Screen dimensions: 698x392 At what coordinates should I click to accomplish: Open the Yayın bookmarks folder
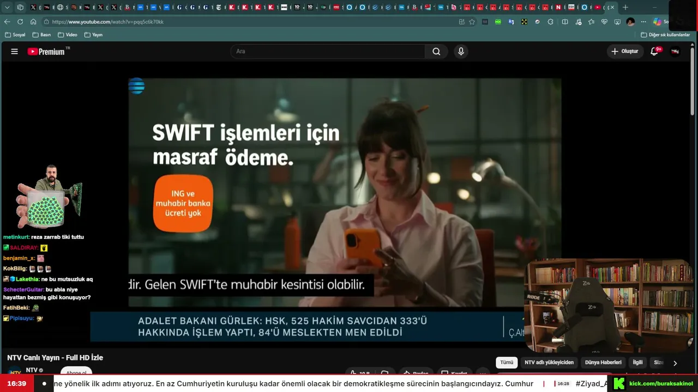[x=93, y=35]
